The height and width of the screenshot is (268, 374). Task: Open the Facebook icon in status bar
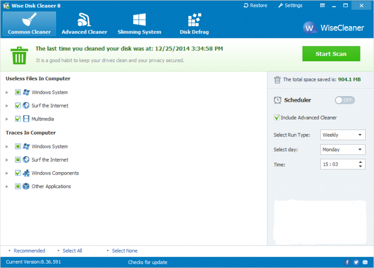tap(347, 262)
